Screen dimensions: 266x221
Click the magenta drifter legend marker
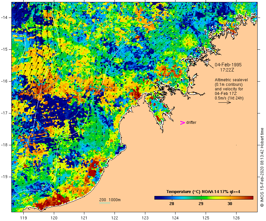pyautogui.click(x=182, y=123)
